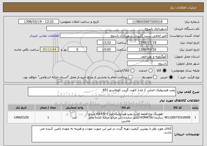Click the شهرداری یاسوج buyer name field
This screenshot has width=207, height=146.
(x=107, y=29)
